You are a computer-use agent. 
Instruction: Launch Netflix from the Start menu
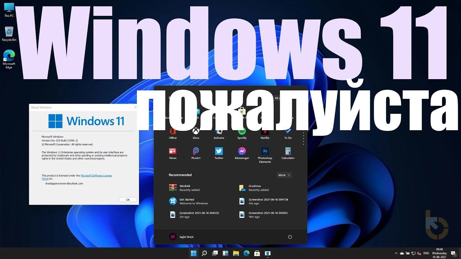[265, 133]
